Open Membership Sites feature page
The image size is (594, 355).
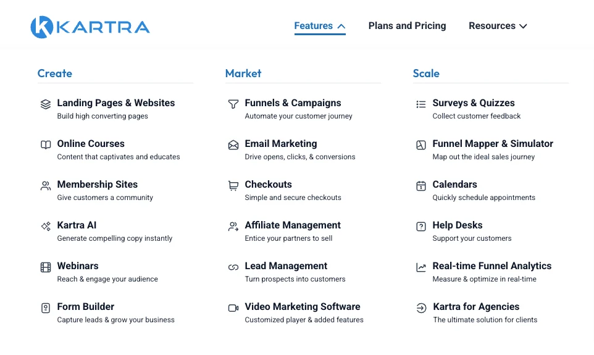(98, 185)
